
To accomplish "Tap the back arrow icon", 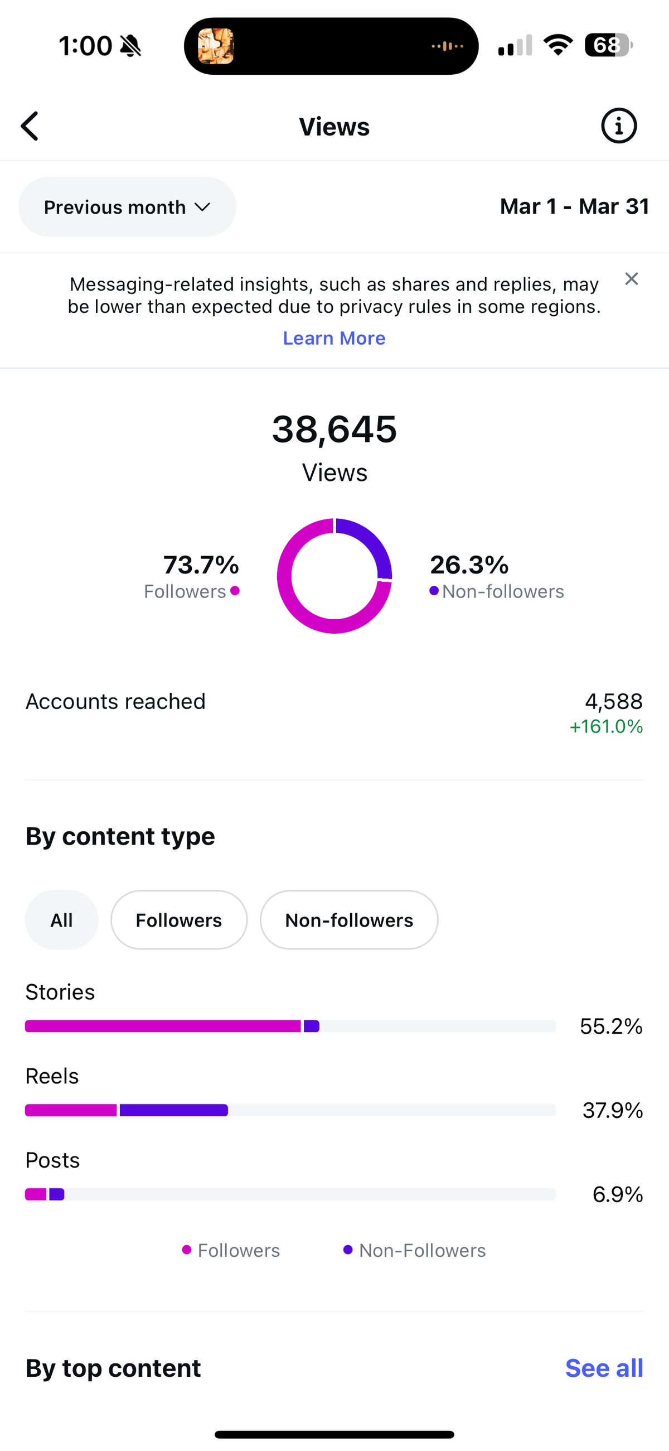I will tap(30, 126).
